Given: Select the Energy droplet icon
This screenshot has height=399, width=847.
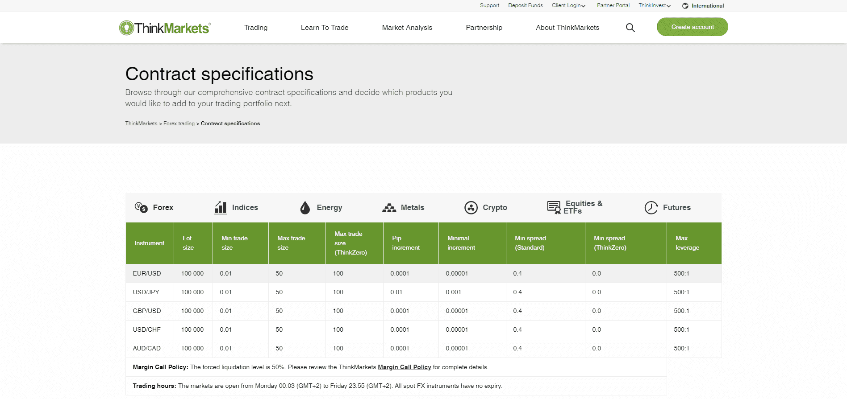Looking at the screenshot, I should click(305, 207).
